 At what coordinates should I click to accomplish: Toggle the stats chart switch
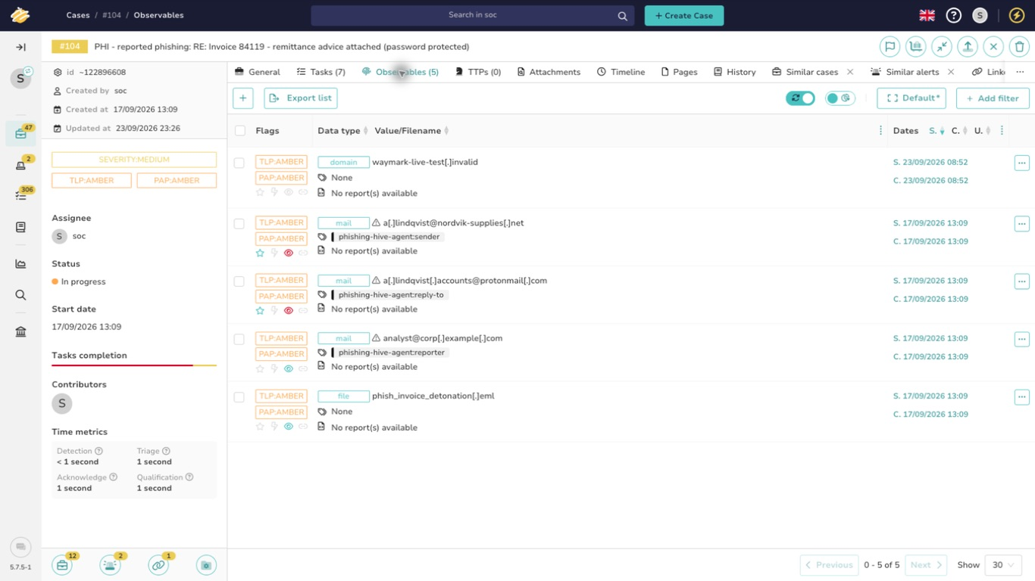(840, 98)
